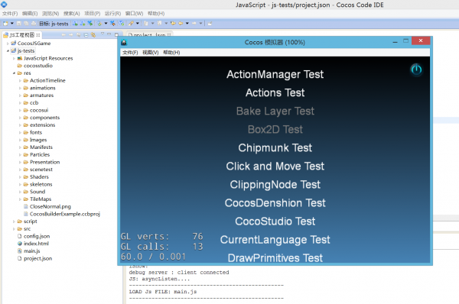Click the Cocos simulator window icon
Viewport: 459px width, 304px height.
[124, 42]
